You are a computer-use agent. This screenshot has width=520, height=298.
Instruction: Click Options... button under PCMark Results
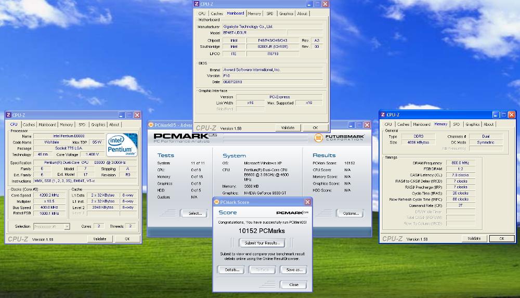point(350,213)
